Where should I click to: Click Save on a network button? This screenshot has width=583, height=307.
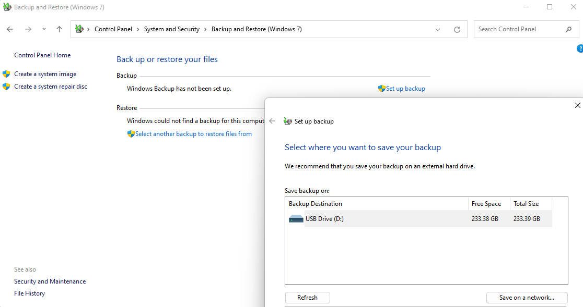526,298
